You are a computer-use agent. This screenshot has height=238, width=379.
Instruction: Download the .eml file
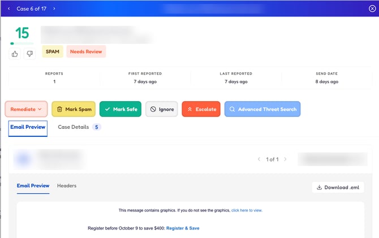[x=338, y=187]
